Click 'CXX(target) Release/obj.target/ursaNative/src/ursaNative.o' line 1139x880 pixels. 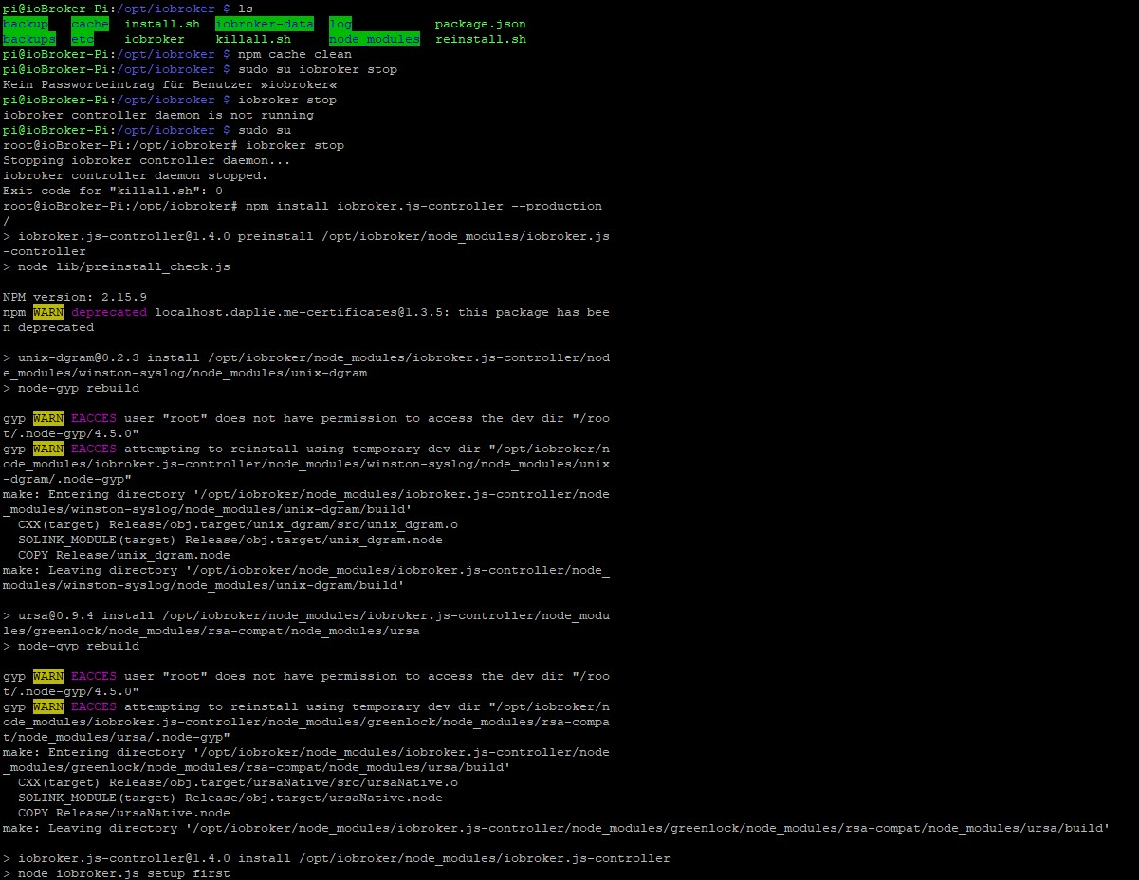coord(238,782)
